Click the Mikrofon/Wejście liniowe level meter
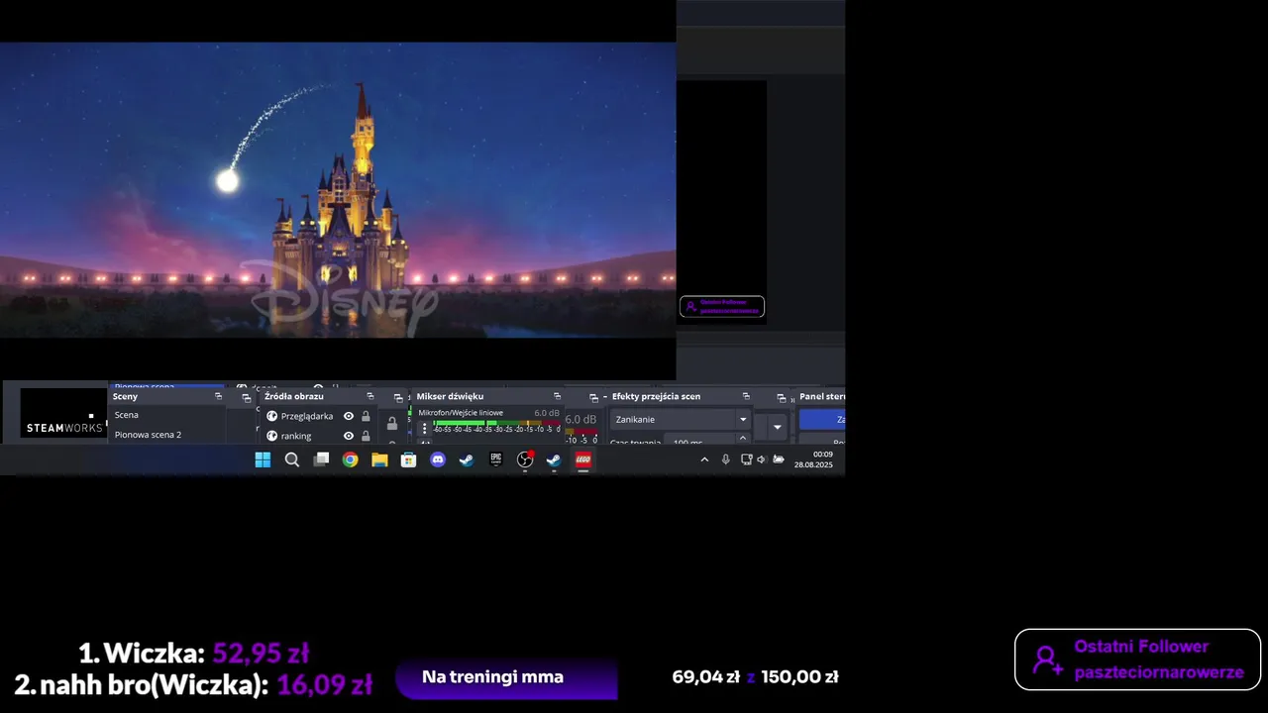 pos(496,424)
